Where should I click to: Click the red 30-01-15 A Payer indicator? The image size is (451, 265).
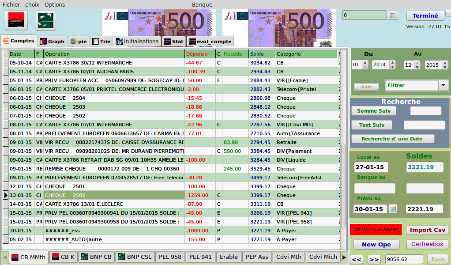tap(376, 230)
